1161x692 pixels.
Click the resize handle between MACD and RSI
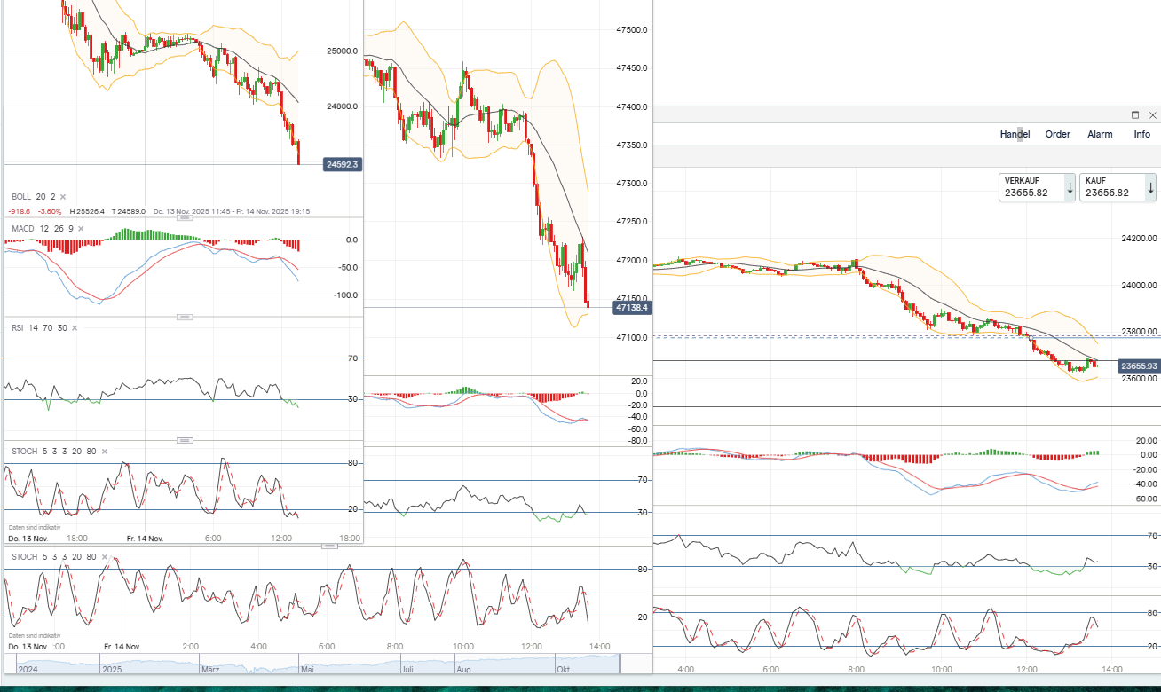[185, 317]
